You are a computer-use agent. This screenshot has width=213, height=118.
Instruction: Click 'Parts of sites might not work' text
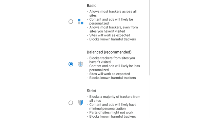tap(111, 112)
